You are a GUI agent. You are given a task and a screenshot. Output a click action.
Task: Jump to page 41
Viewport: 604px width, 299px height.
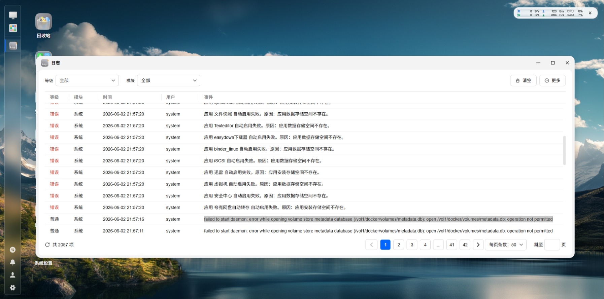tap(452, 245)
